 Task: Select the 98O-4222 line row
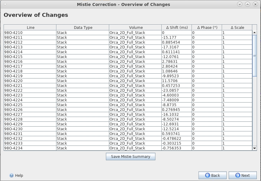[x=128, y=91]
